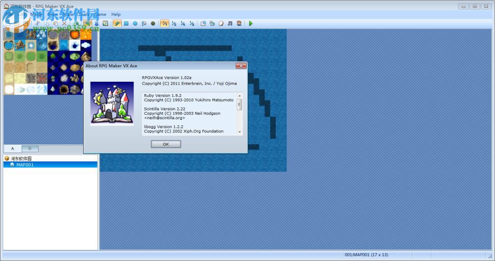Click 'RPGVXAce Version 1.02a' text
Image resolution: width=495 pixels, height=261 pixels.
166,77
